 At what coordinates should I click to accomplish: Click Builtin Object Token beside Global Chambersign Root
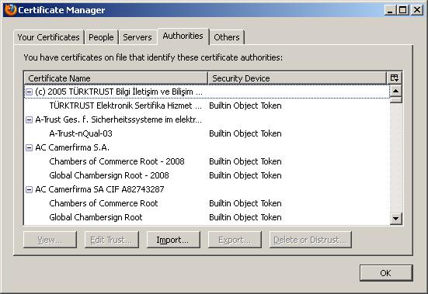[x=245, y=217]
